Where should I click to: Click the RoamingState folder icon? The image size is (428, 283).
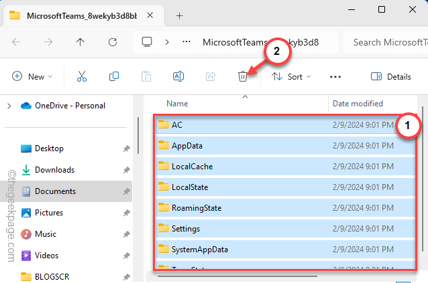[164, 207]
